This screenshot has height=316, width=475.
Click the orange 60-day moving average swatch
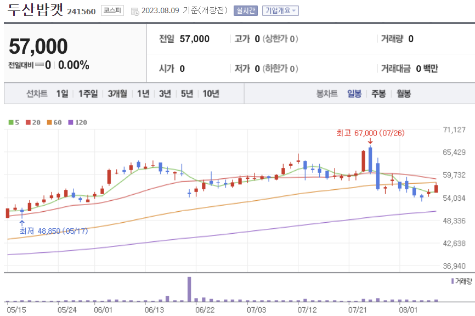tap(49, 122)
